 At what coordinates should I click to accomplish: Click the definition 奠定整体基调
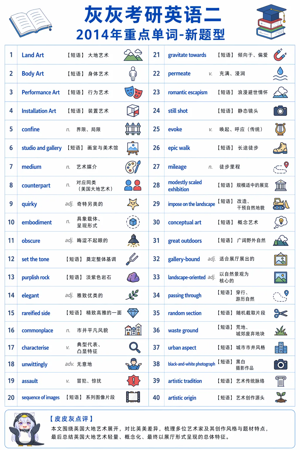(101, 259)
